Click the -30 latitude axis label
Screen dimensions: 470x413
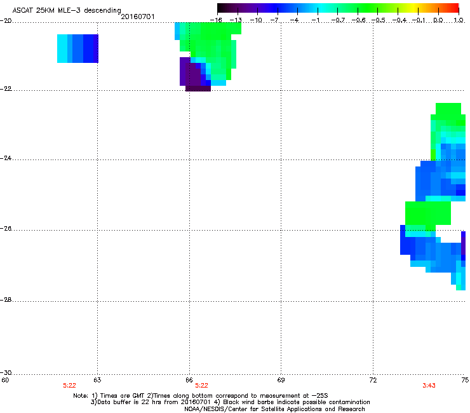pyautogui.click(x=6, y=373)
